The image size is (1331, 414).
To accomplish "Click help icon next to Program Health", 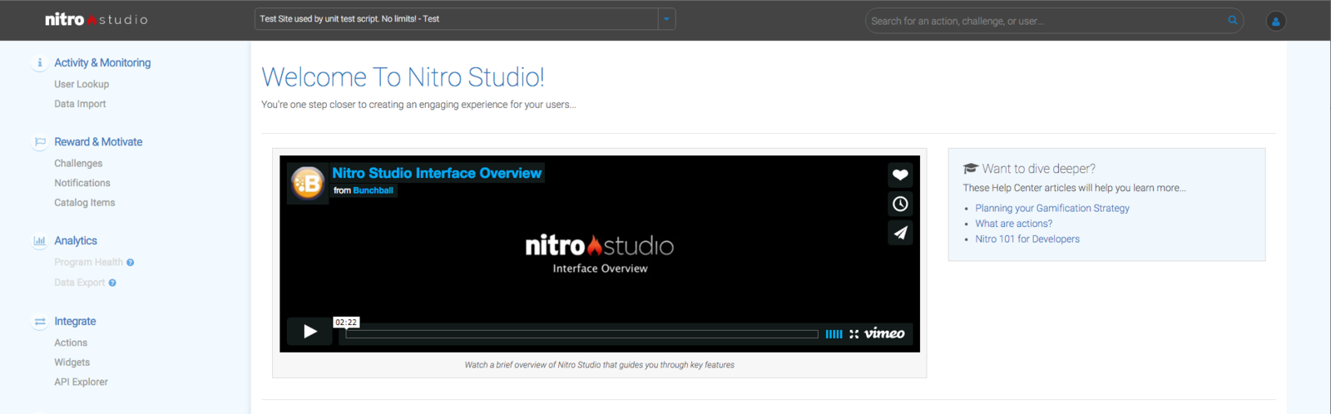I will coord(131,263).
